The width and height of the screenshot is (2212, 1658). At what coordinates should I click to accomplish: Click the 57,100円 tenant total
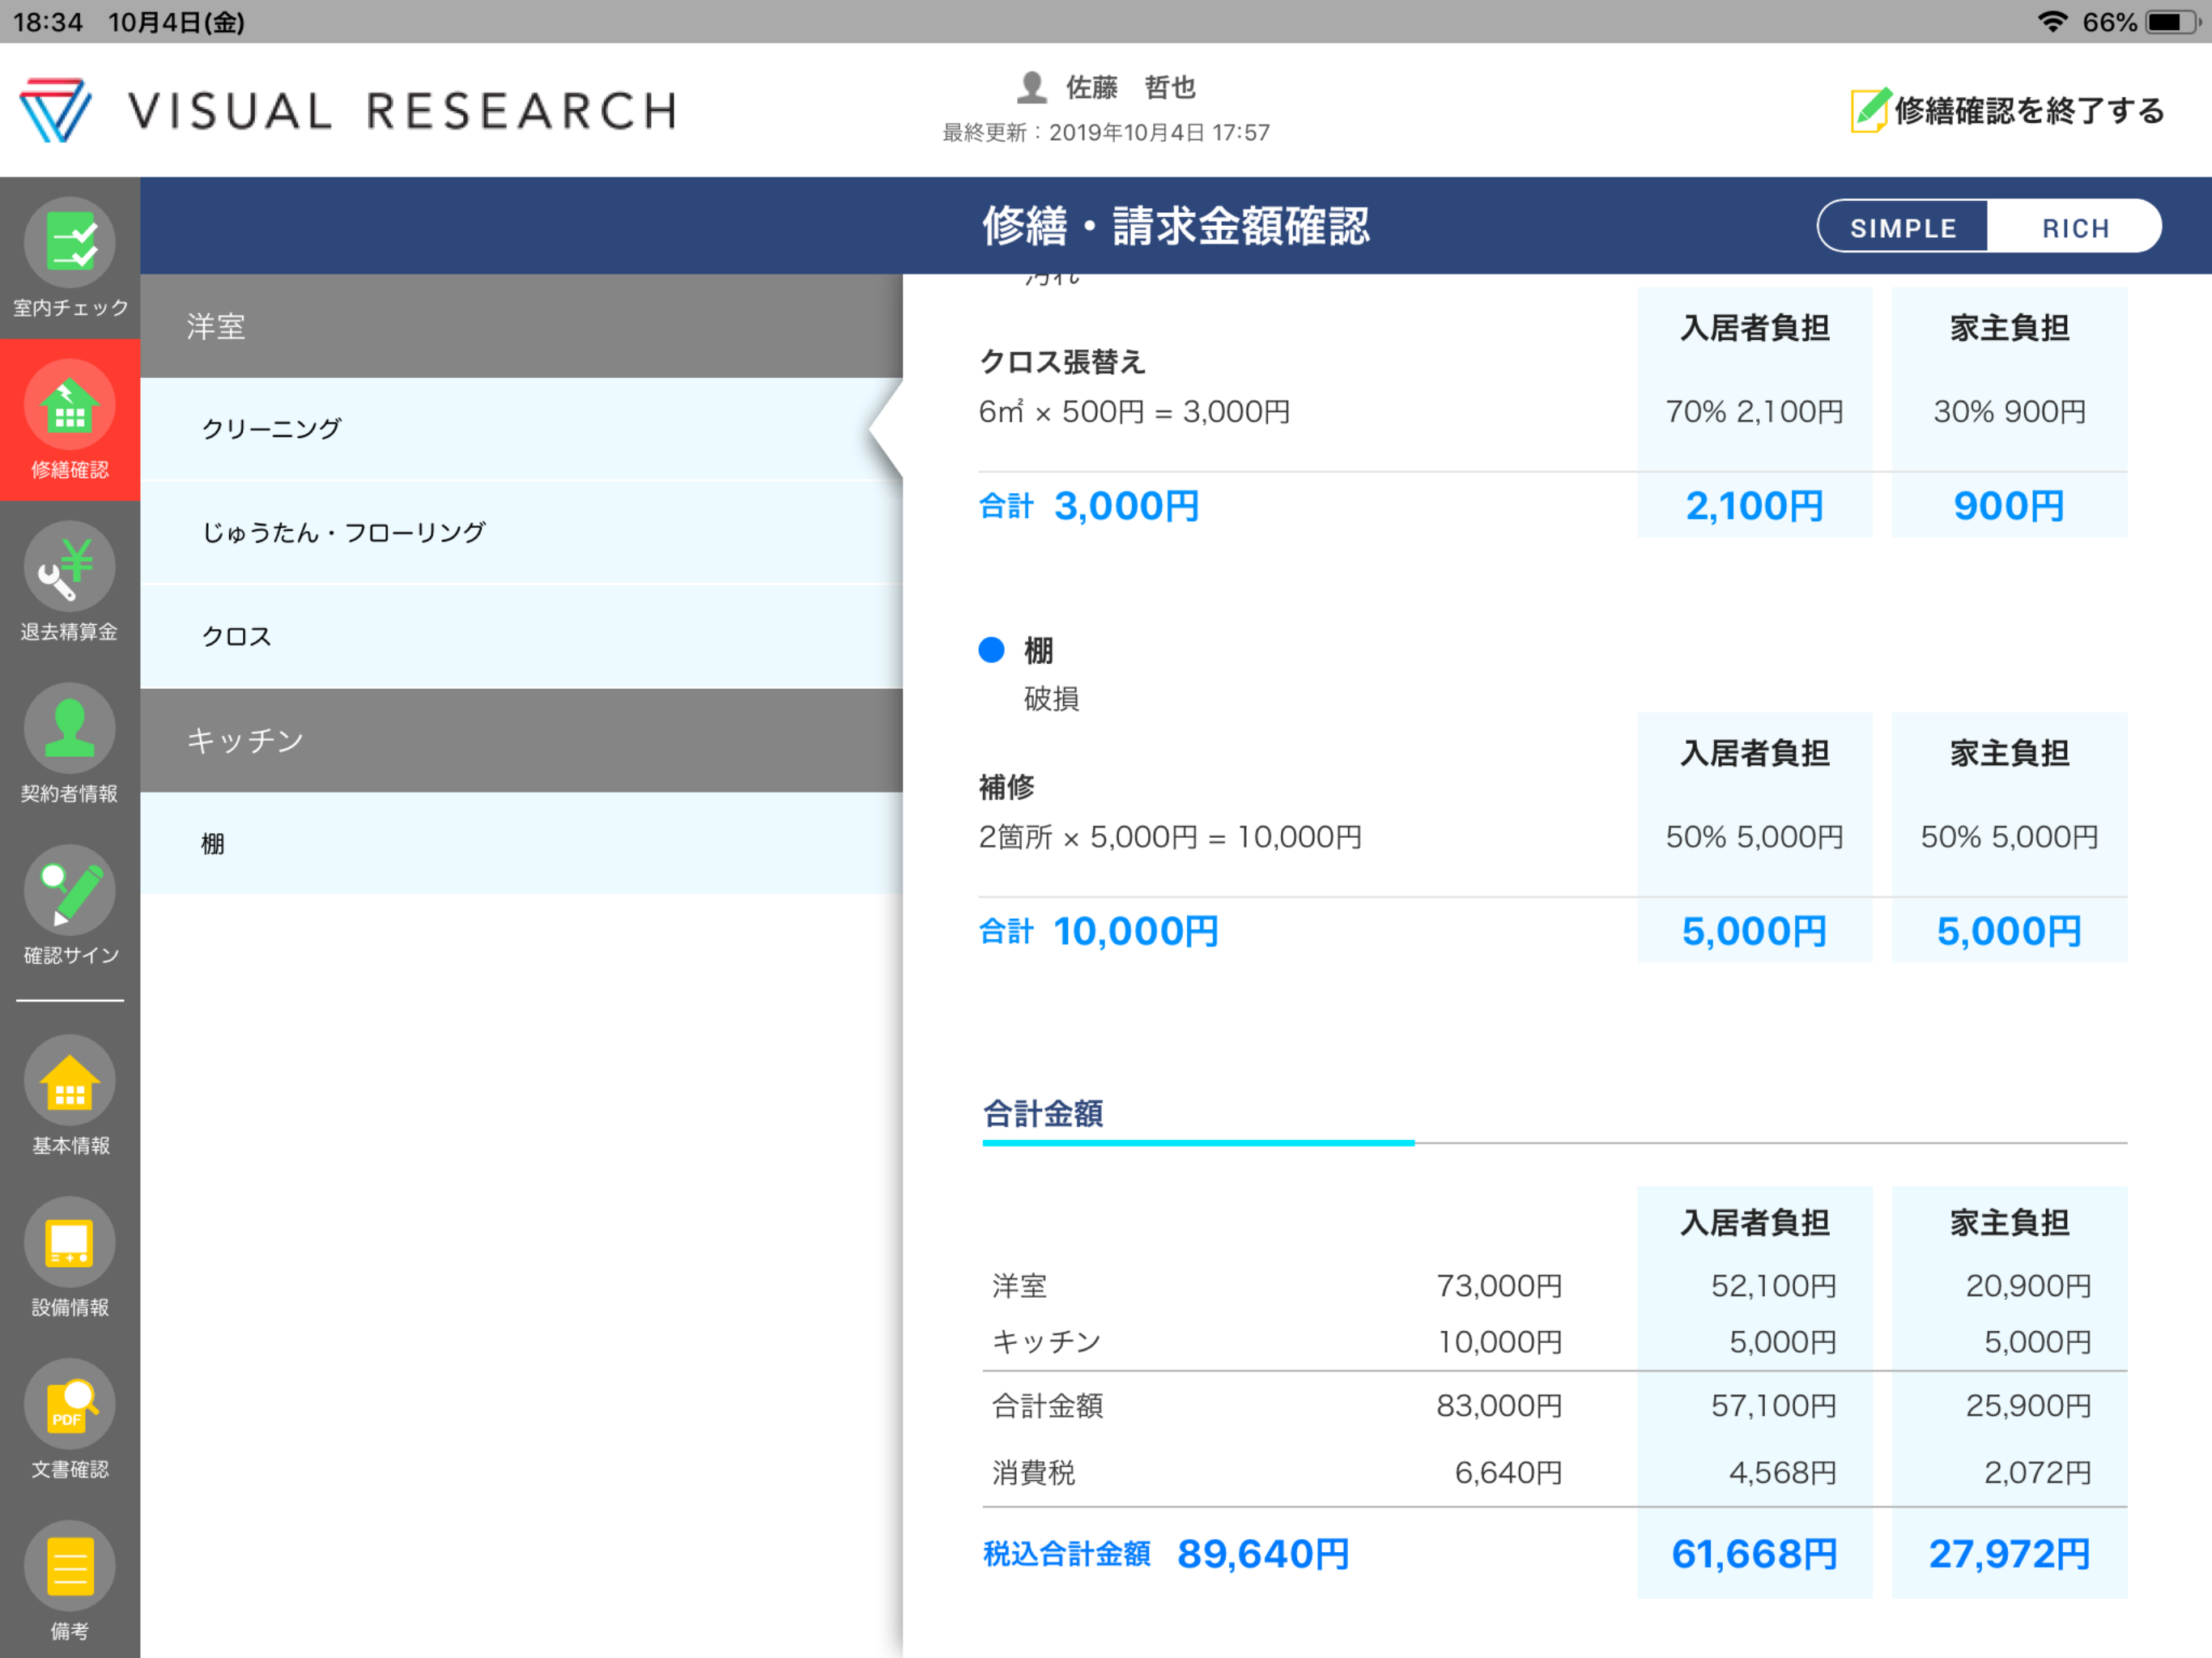coord(1773,1406)
